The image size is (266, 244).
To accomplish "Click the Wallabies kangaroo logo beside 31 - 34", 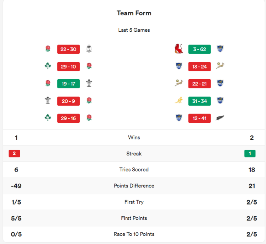I will tap(179, 101).
